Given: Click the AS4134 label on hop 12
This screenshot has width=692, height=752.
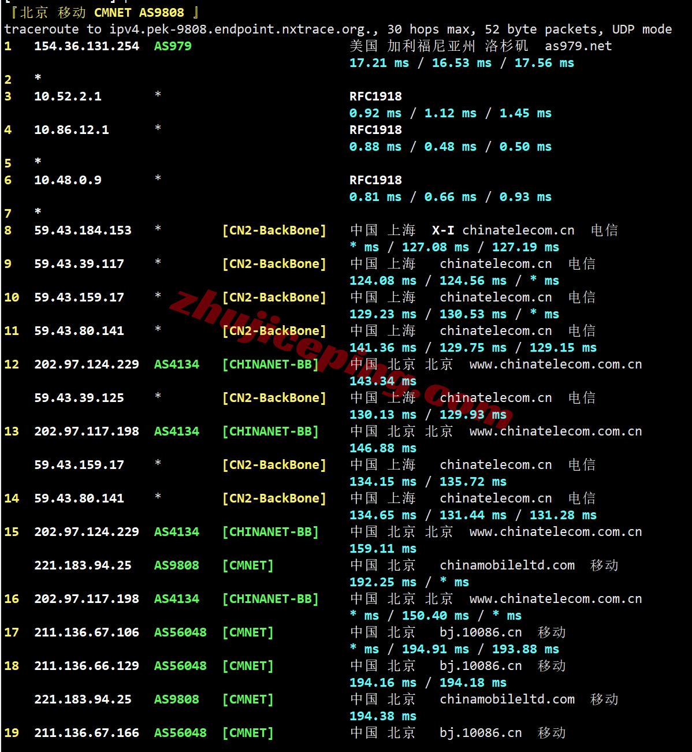Looking at the screenshot, I should [176, 364].
